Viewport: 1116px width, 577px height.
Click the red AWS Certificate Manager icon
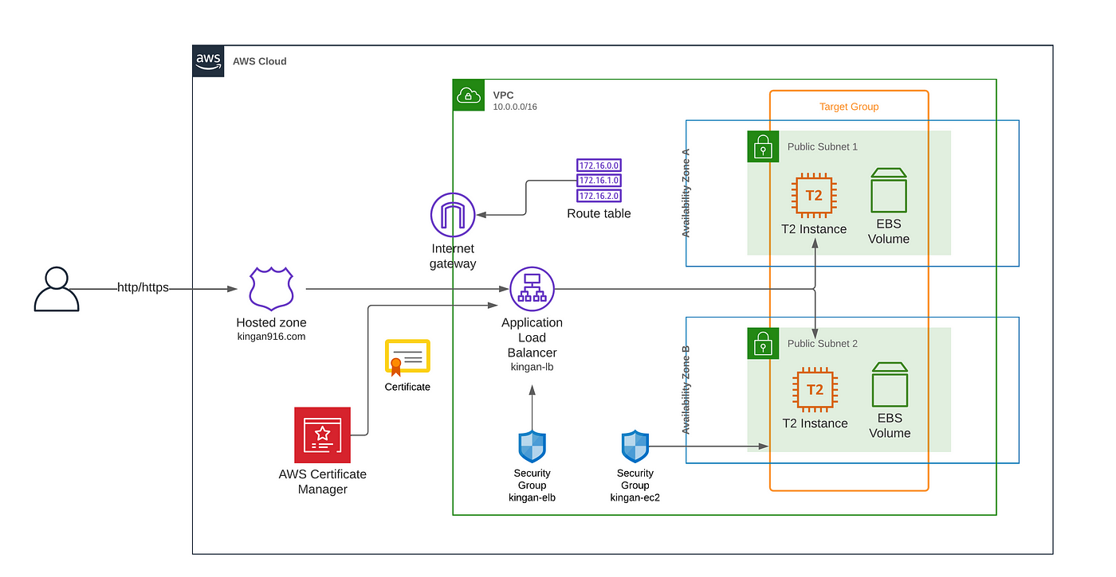point(322,435)
